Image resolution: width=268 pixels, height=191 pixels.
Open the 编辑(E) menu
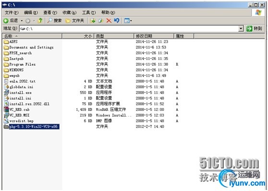pos(31,12)
